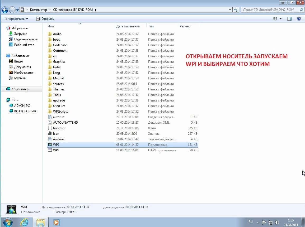Open Недавние места in sidebar
This screenshot has width=305, height=227.
[23, 39]
